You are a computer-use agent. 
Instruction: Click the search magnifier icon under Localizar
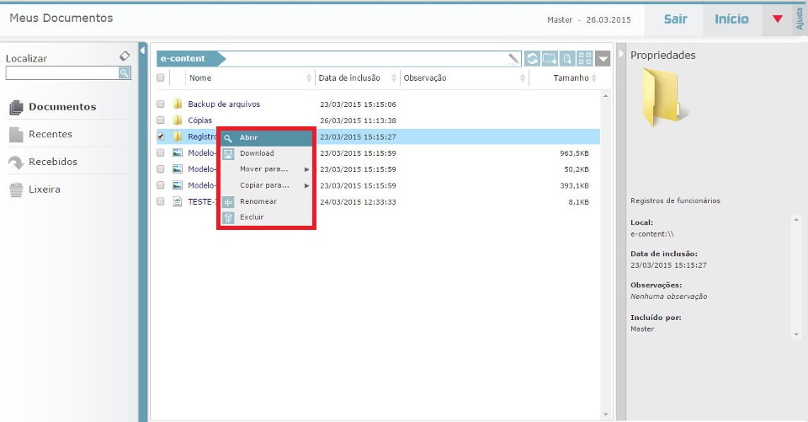click(x=125, y=73)
